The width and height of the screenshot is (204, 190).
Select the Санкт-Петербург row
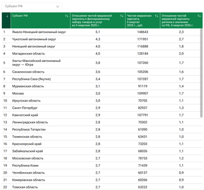pos(101,108)
